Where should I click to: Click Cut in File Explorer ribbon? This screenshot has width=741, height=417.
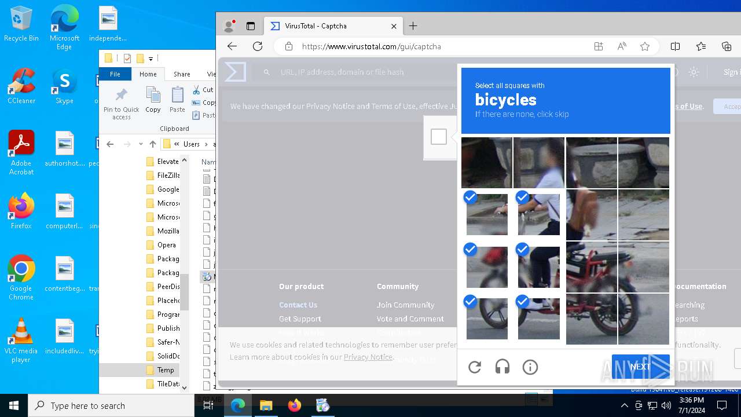[203, 90]
